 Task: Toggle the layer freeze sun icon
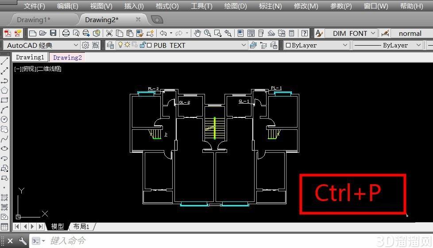[x=128, y=45]
